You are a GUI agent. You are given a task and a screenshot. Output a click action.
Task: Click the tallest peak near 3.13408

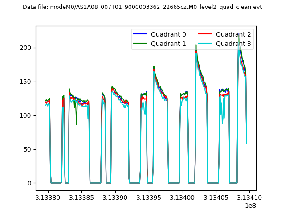coord(239,34)
